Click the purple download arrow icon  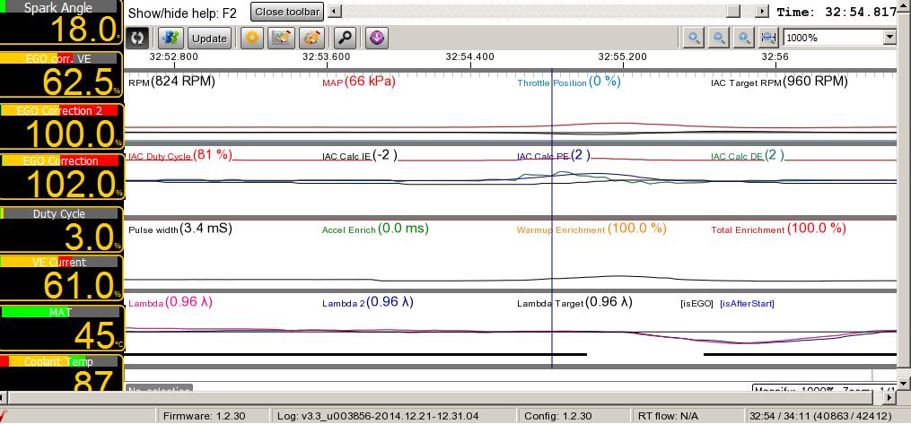point(377,39)
